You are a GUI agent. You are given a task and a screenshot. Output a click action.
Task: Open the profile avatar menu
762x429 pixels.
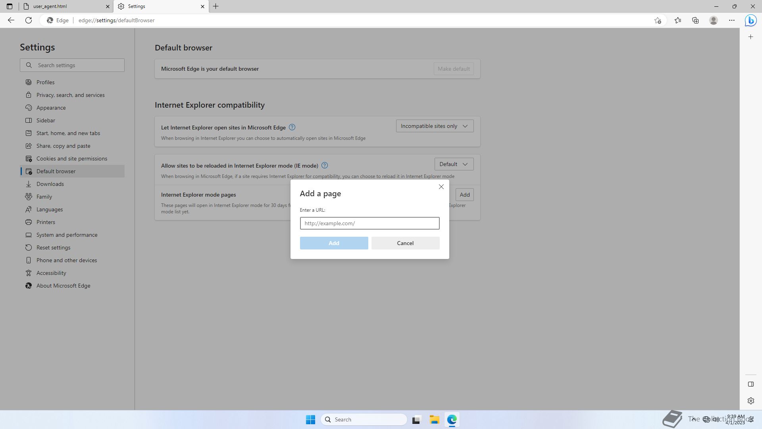(714, 20)
